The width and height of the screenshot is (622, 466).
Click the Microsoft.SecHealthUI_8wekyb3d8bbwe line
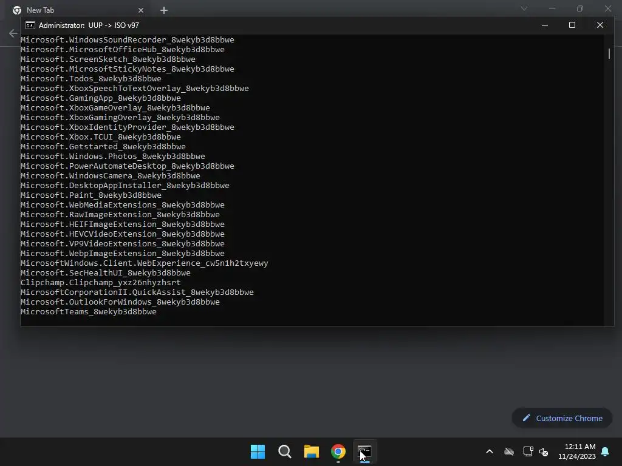click(x=106, y=272)
